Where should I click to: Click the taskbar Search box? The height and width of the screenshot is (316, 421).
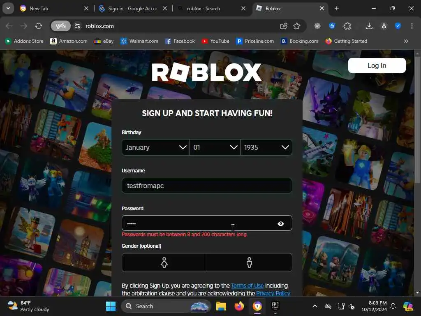click(166, 306)
